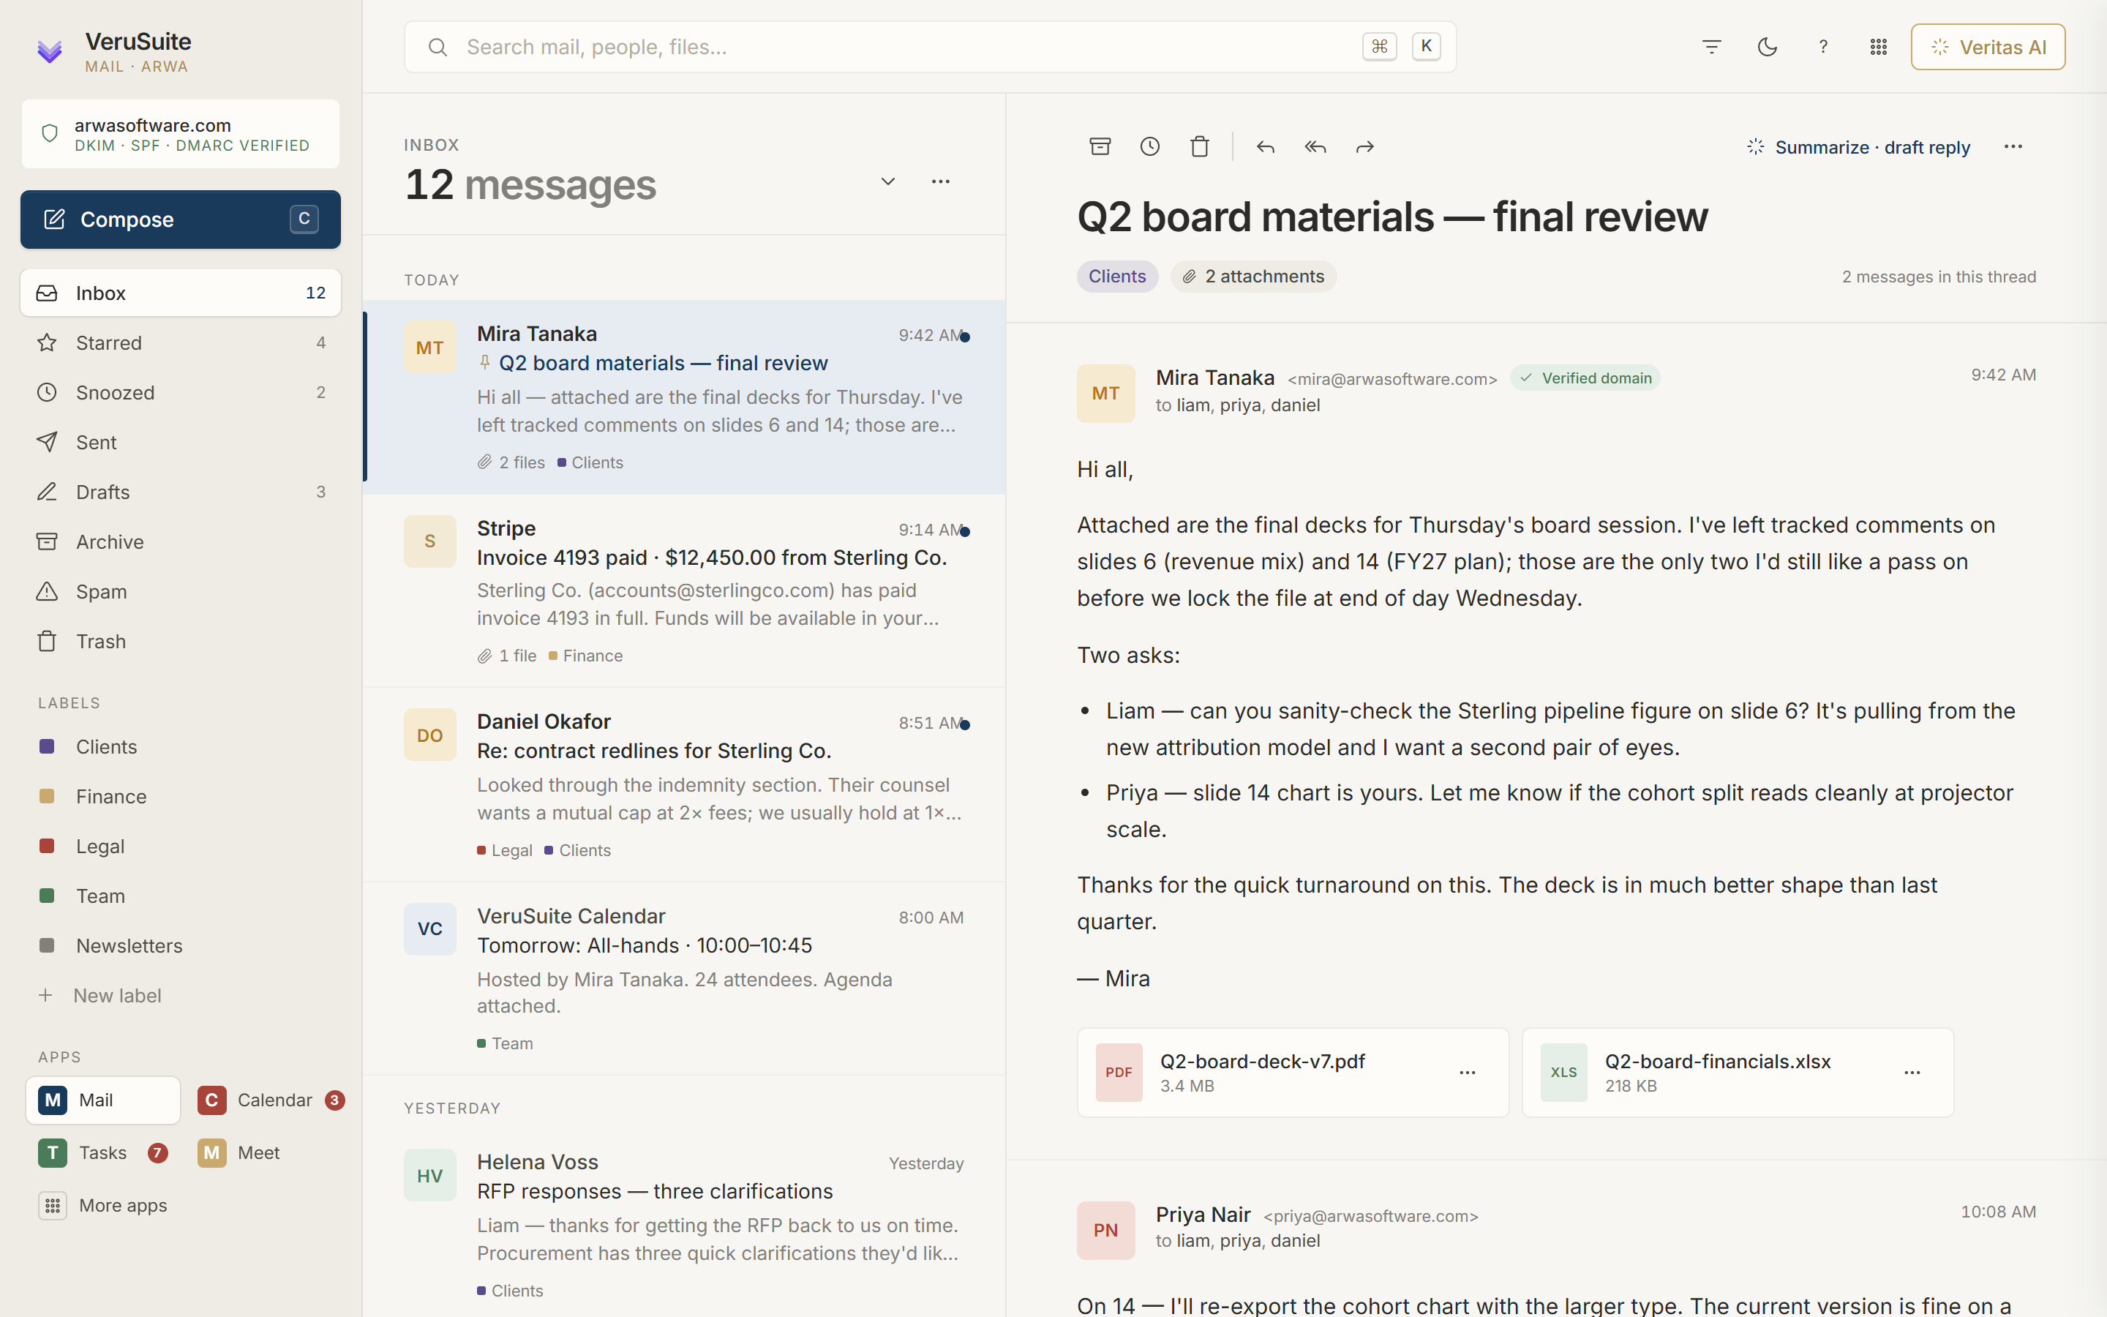Open Mira Tanaka's Q2 board materials email
This screenshot has height=1317, width=2107.
pyautogui.click(x=684, y=397)
